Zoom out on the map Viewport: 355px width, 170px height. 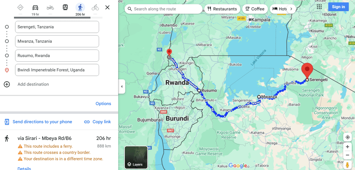coord(347,155)
